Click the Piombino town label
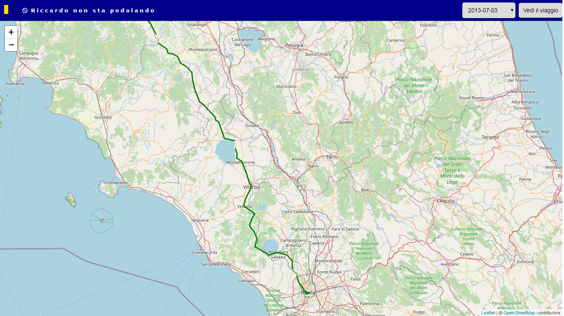The width and height of the screenshot is (564, 316). 15,84
